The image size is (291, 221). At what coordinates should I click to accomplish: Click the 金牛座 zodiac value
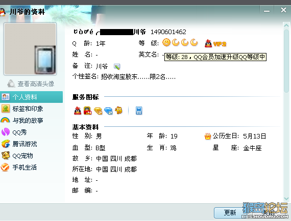coord(252,148)
